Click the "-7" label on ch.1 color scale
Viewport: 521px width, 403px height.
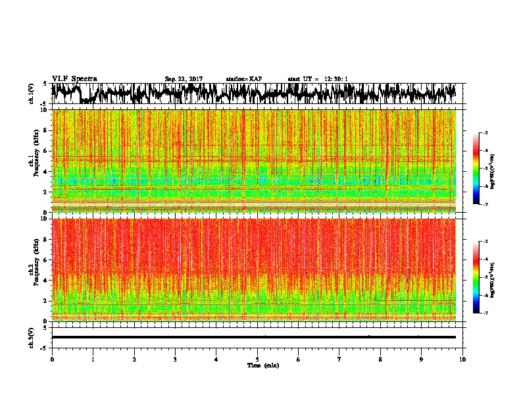(x=485, y=204)
